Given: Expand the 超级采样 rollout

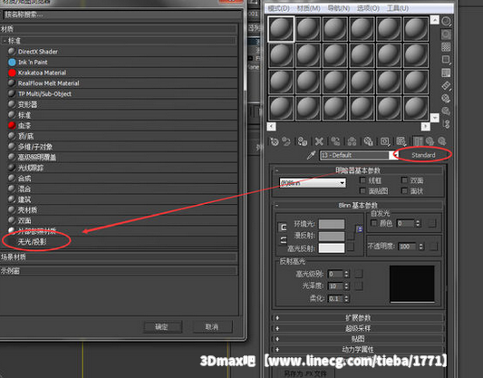Looking at the screenshot, I should tap(358, 328).
